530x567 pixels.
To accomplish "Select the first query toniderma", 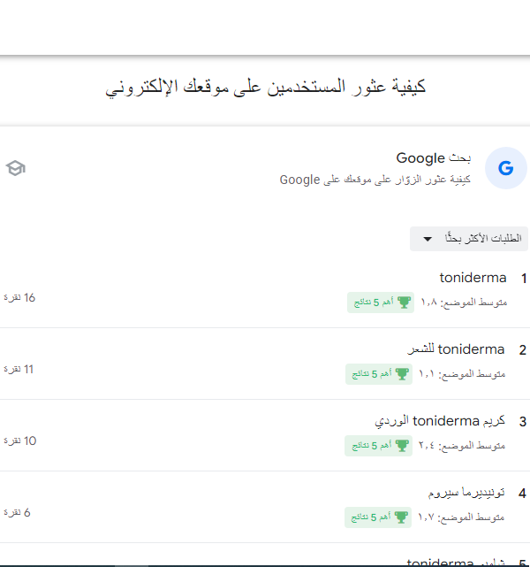I will click(x=473, y=278).
